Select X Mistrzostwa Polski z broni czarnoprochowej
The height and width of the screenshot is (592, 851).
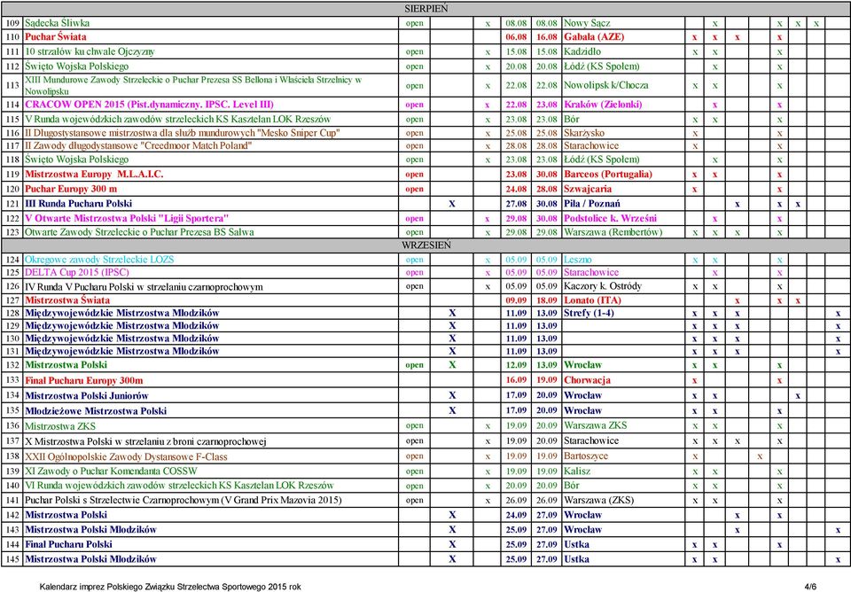[x=145, y=441]
